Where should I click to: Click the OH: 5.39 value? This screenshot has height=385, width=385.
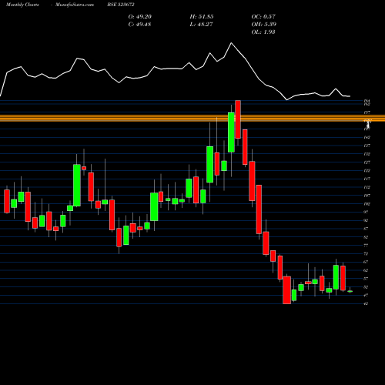pos(263,25)
